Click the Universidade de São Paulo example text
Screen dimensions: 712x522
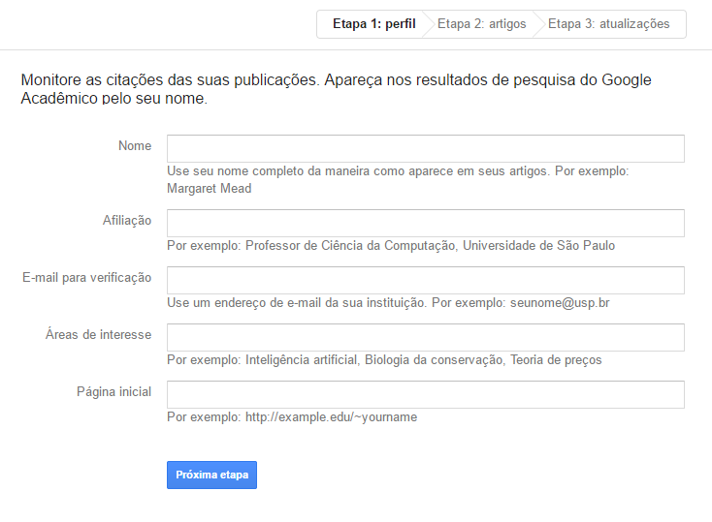(x=538, y=246)
